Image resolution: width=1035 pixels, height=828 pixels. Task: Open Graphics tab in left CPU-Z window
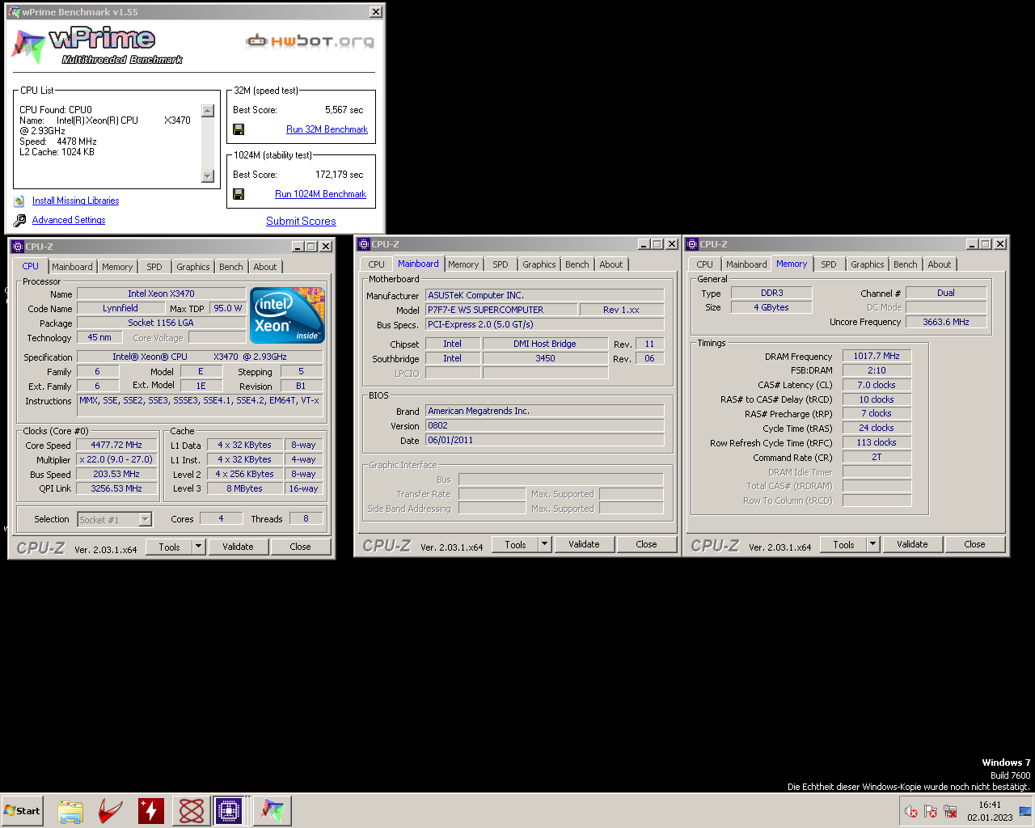[x=193, y=267]
